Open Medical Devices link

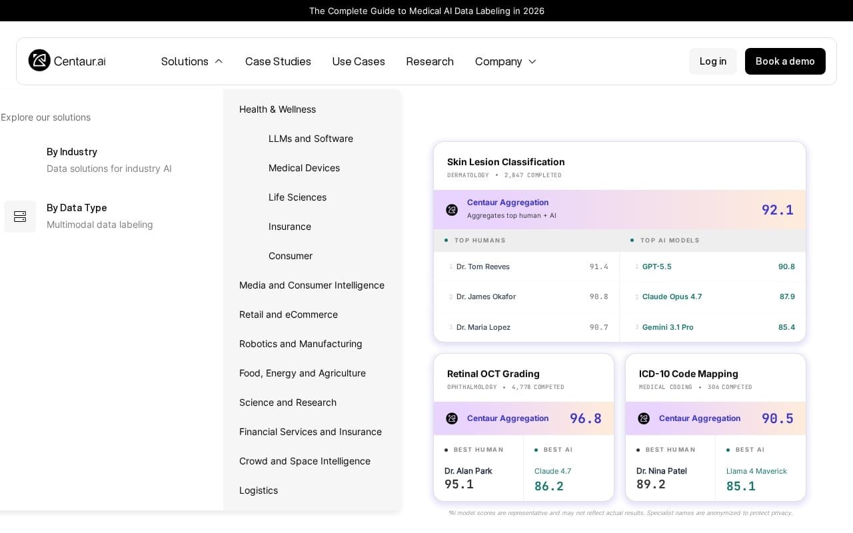click(304, 168)
